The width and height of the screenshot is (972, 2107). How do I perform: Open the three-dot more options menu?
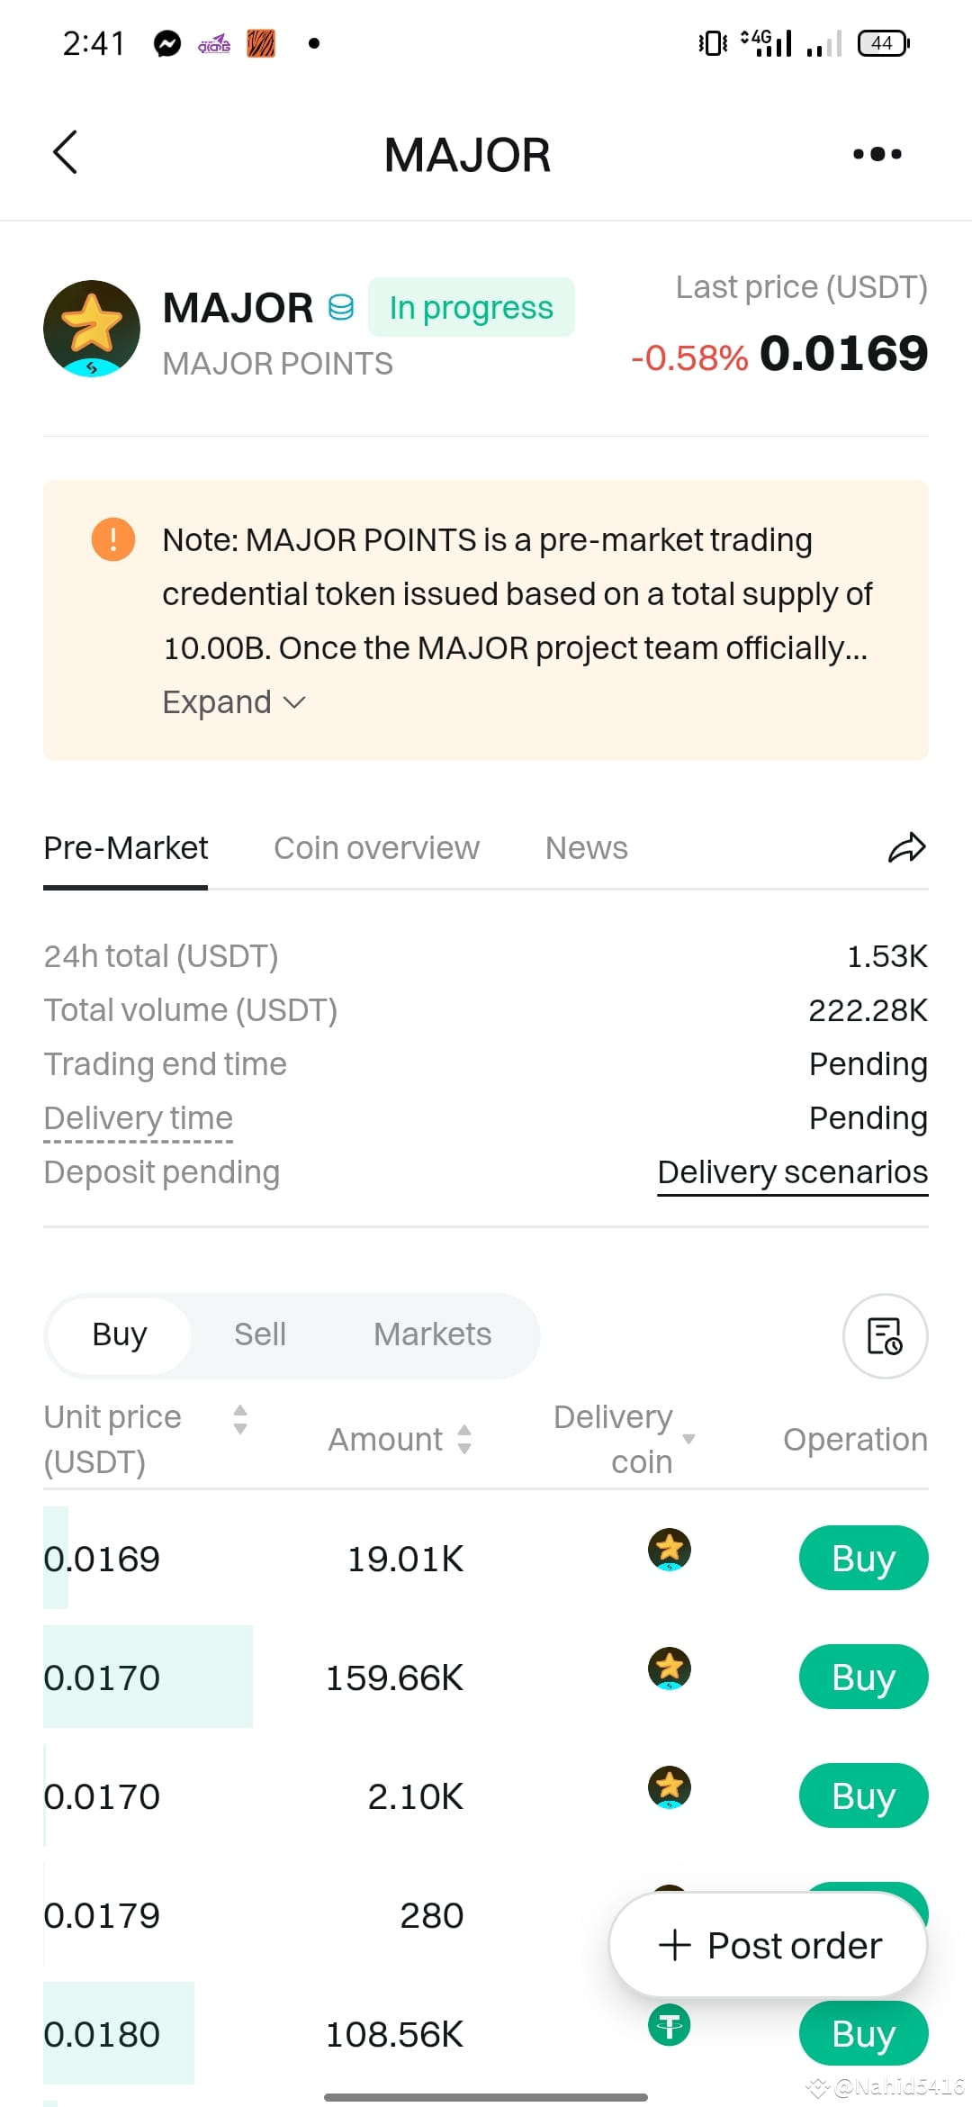coord(877,154)
